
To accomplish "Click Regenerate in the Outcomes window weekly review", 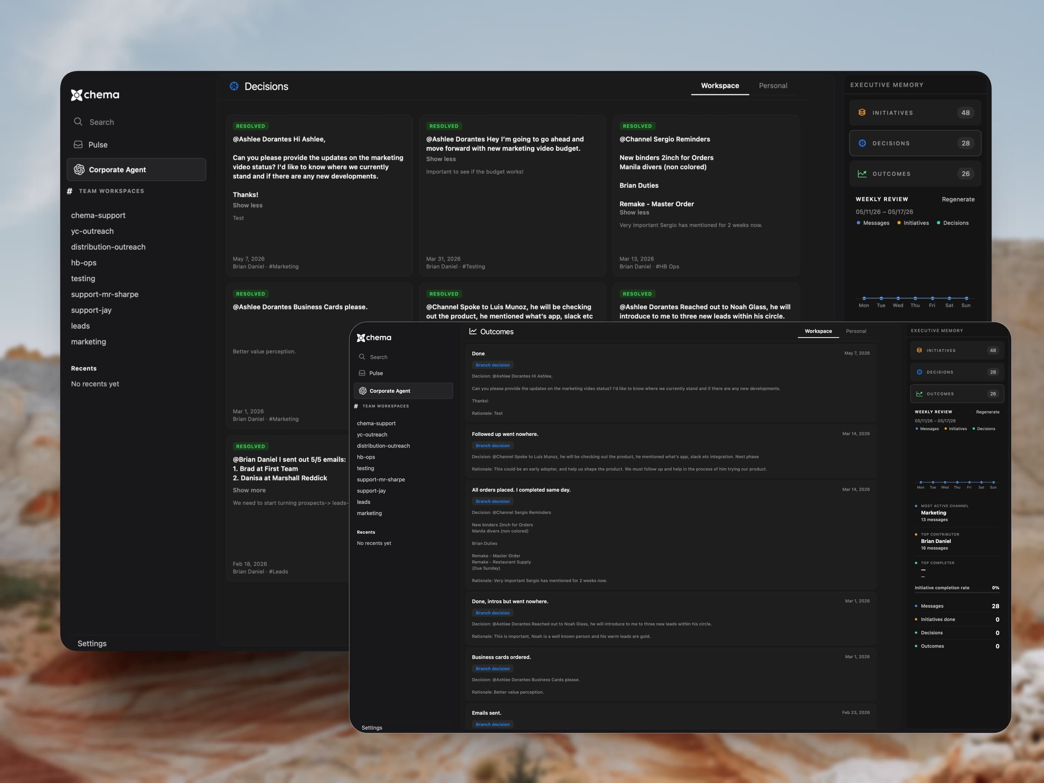I will pyautogui.click(x=987, y=412).
